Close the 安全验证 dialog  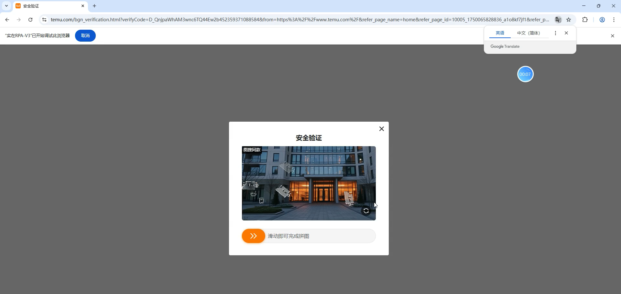(x=382, y=129)
